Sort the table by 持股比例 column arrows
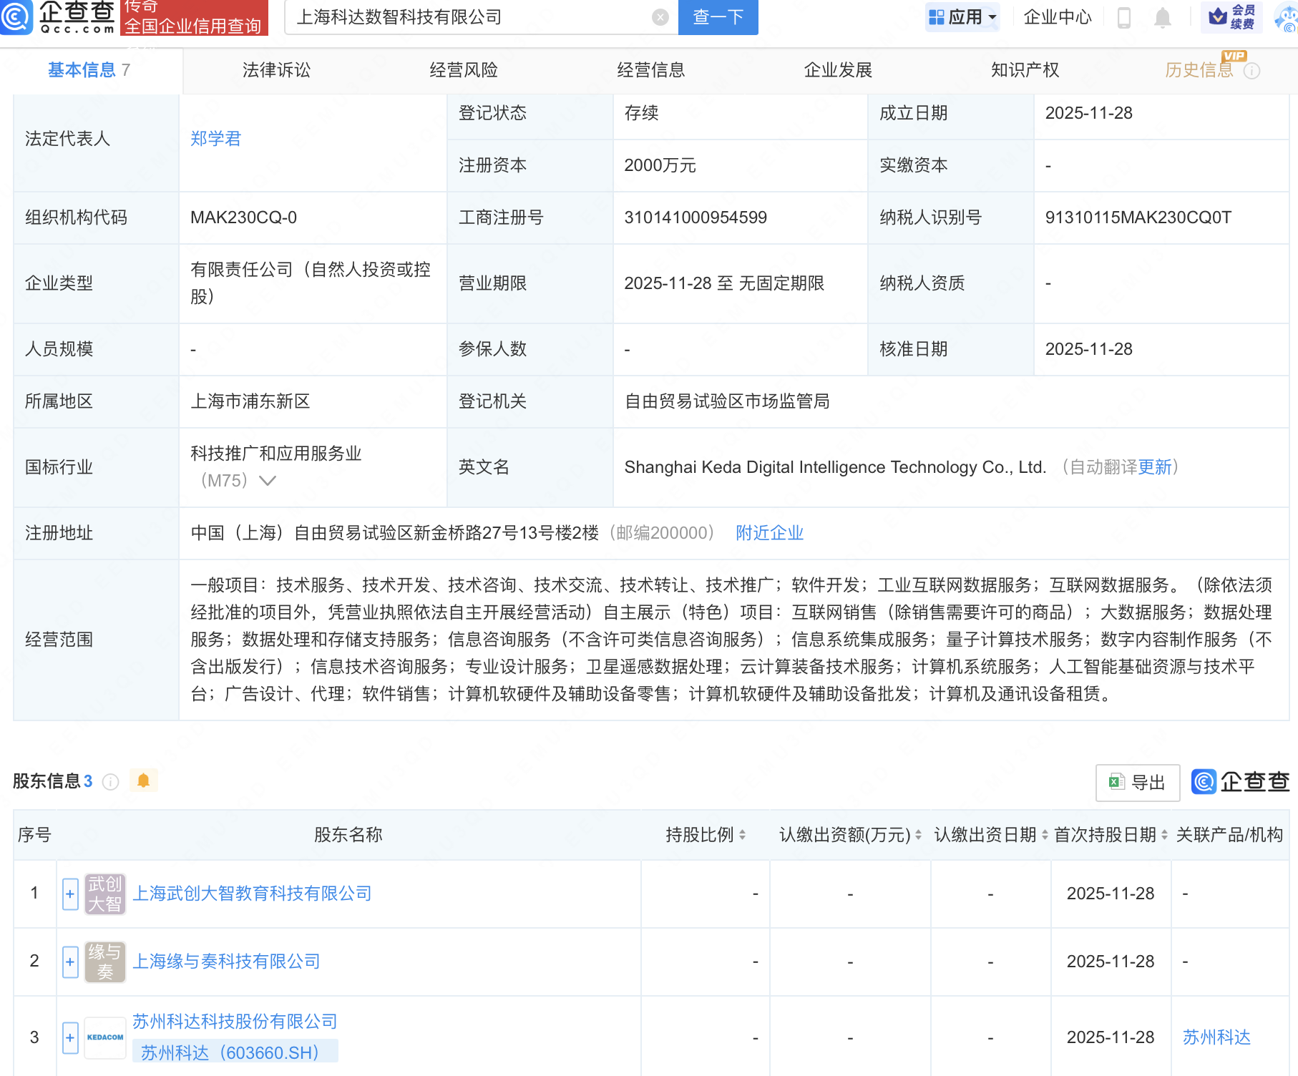Viewport: 1298px width, 1076px height. pos(744,834)
